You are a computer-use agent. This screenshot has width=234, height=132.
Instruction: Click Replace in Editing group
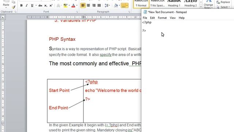tap(223, 2)
